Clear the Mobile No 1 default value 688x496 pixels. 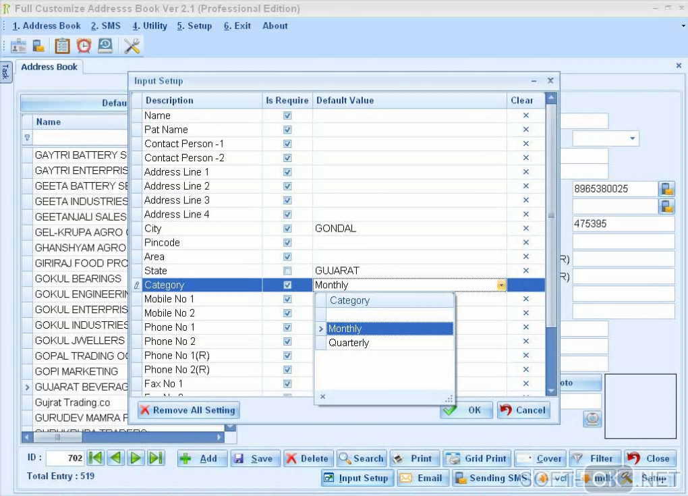pyautogui.click(x=525, y=299)
